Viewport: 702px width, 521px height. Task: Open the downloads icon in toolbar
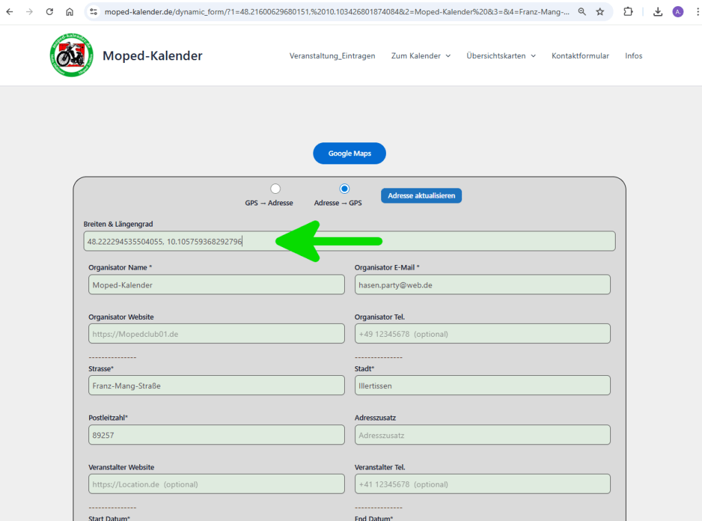click(x=657, y=12)
